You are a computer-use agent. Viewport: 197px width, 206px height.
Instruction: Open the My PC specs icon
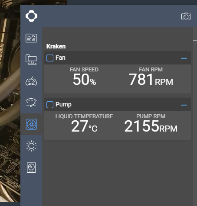[x=31, y=59]
